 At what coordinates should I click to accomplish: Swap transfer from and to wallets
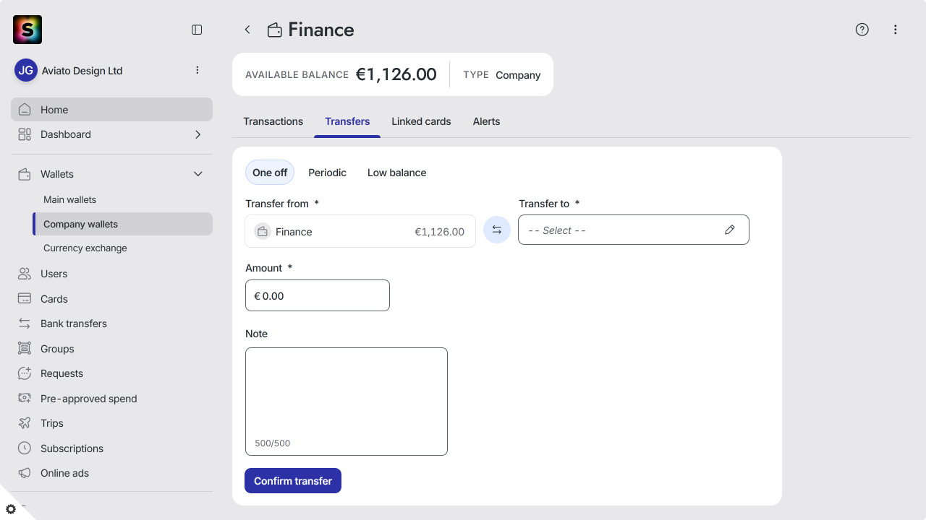[497, 230]
